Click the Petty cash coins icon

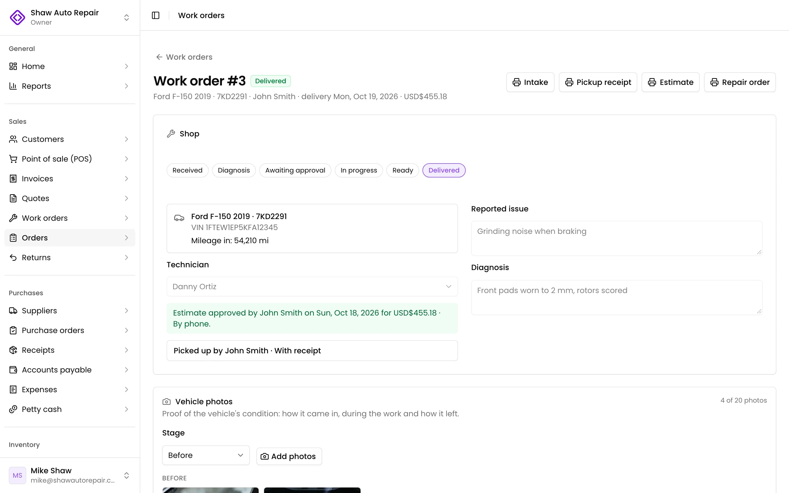[13, 409]
